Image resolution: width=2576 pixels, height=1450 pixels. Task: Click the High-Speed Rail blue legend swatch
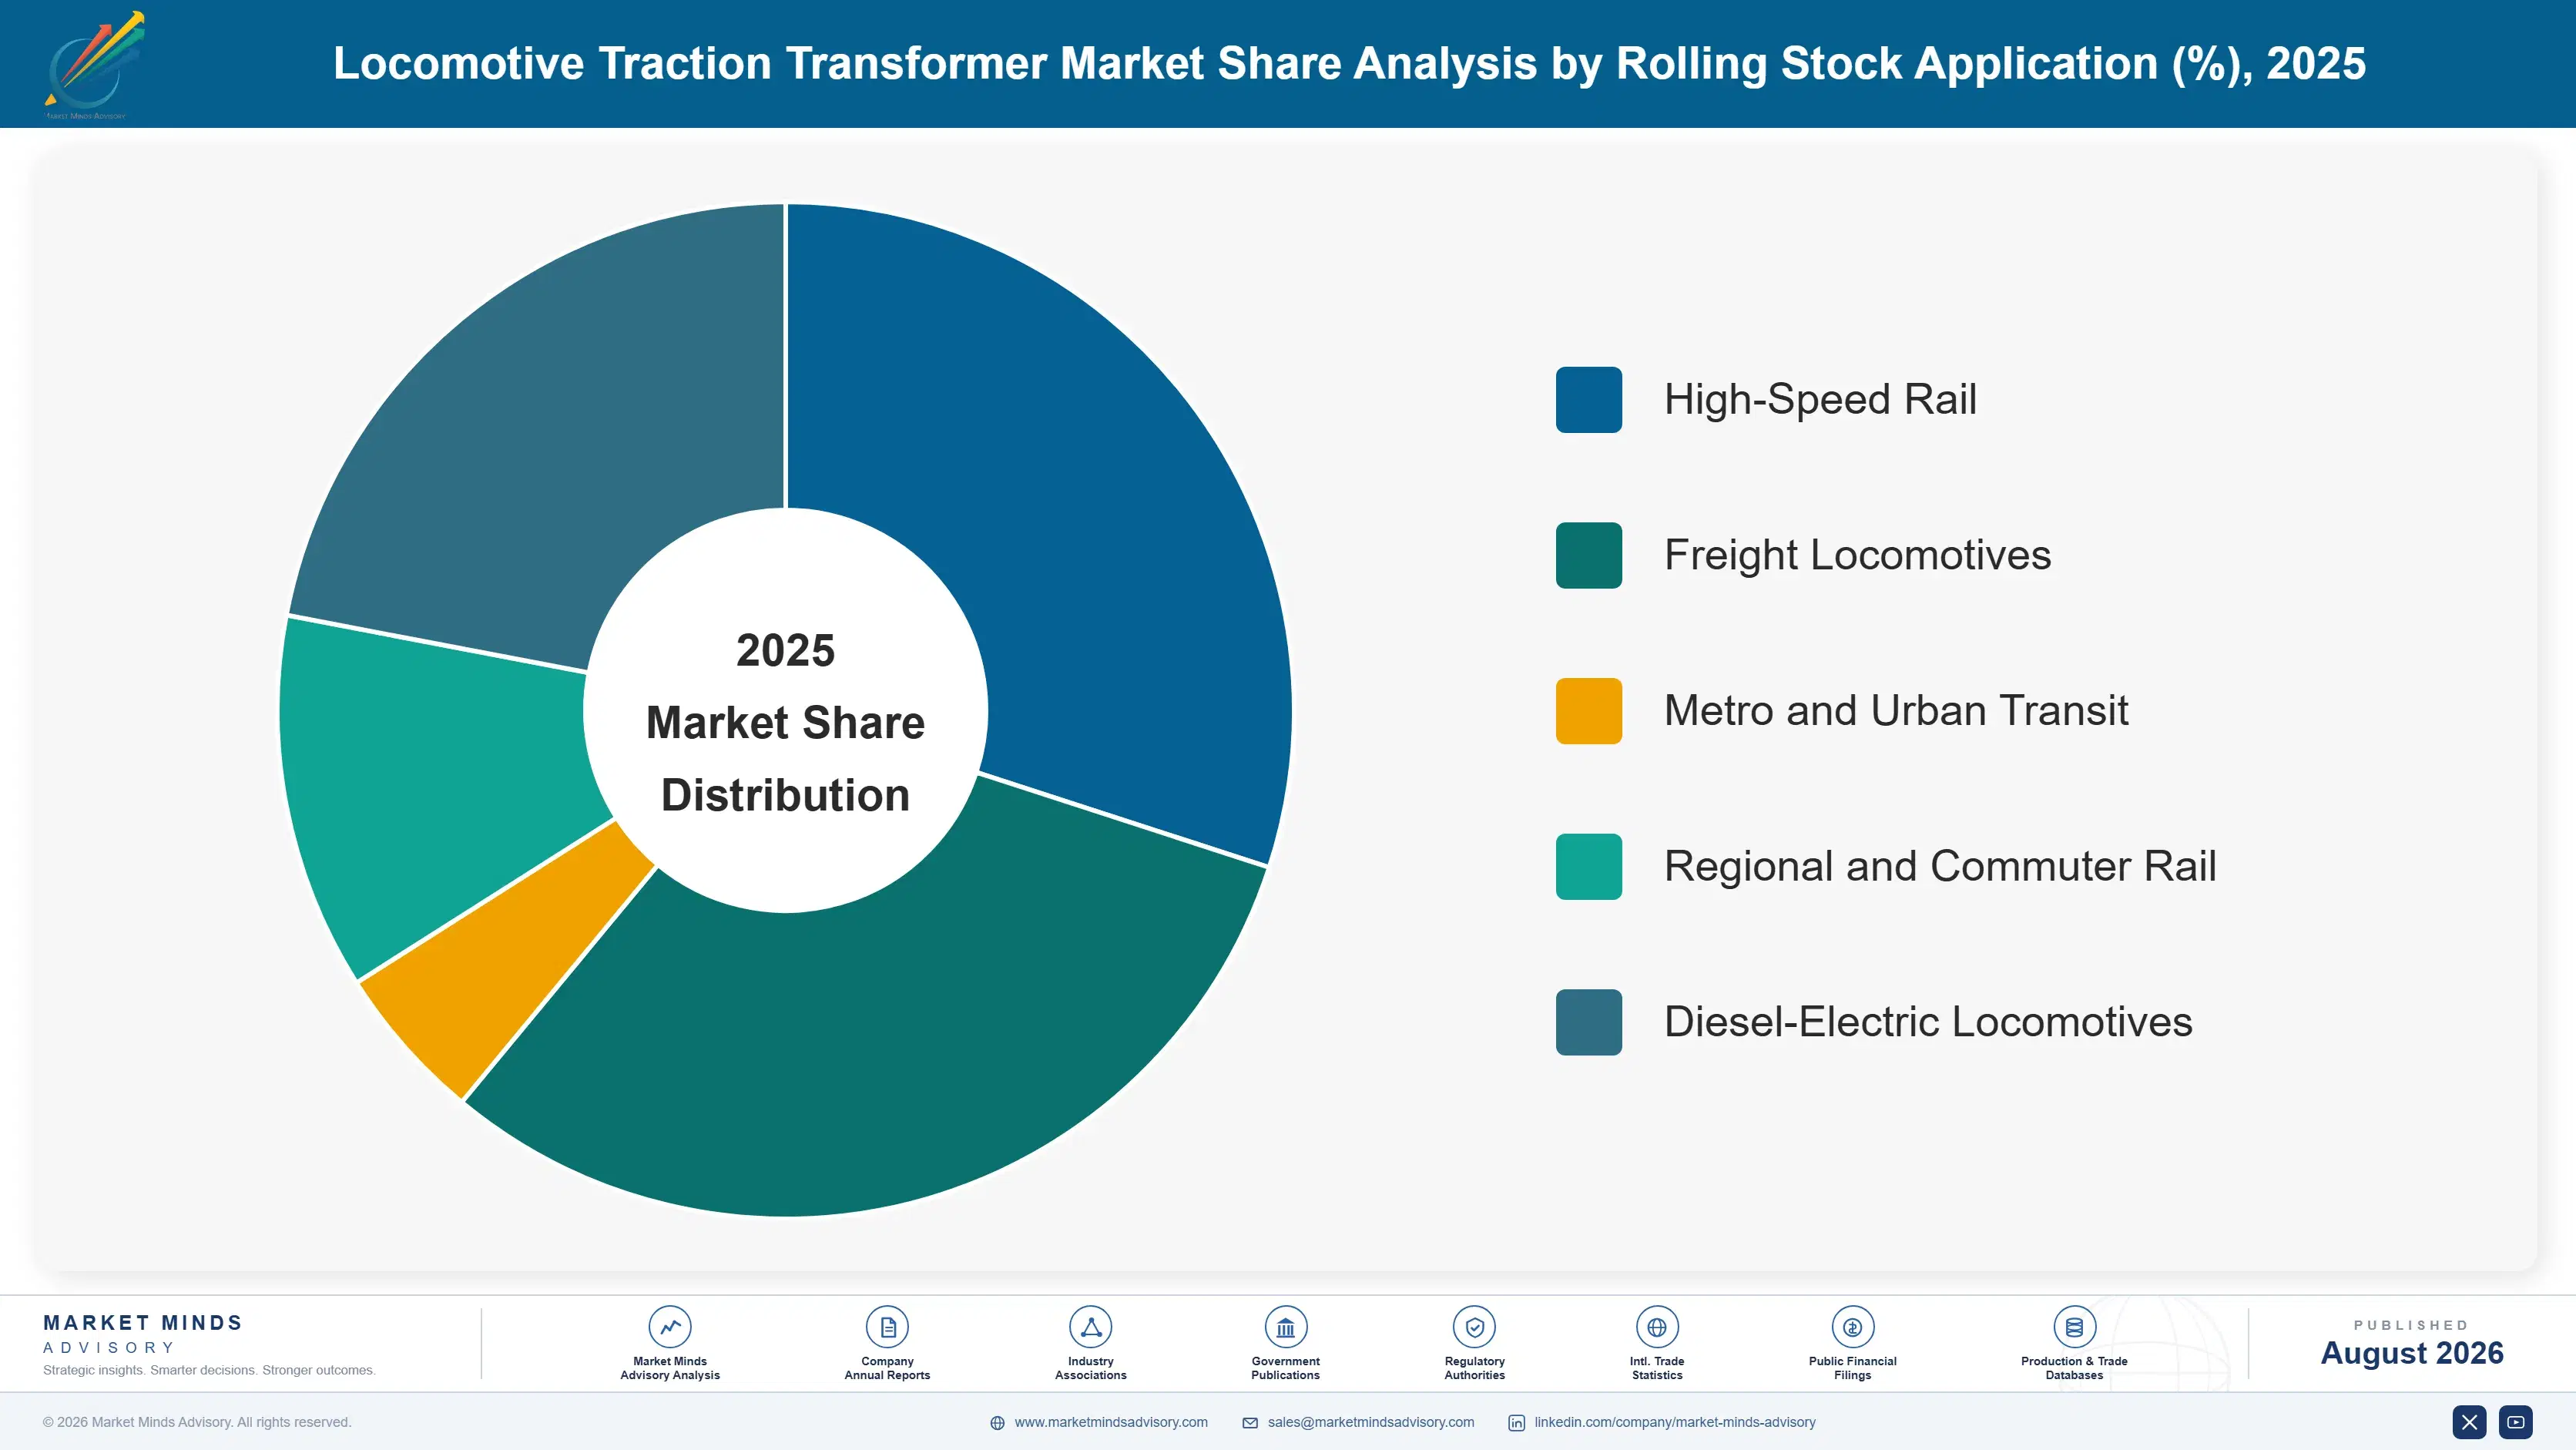coord(1589,400)
